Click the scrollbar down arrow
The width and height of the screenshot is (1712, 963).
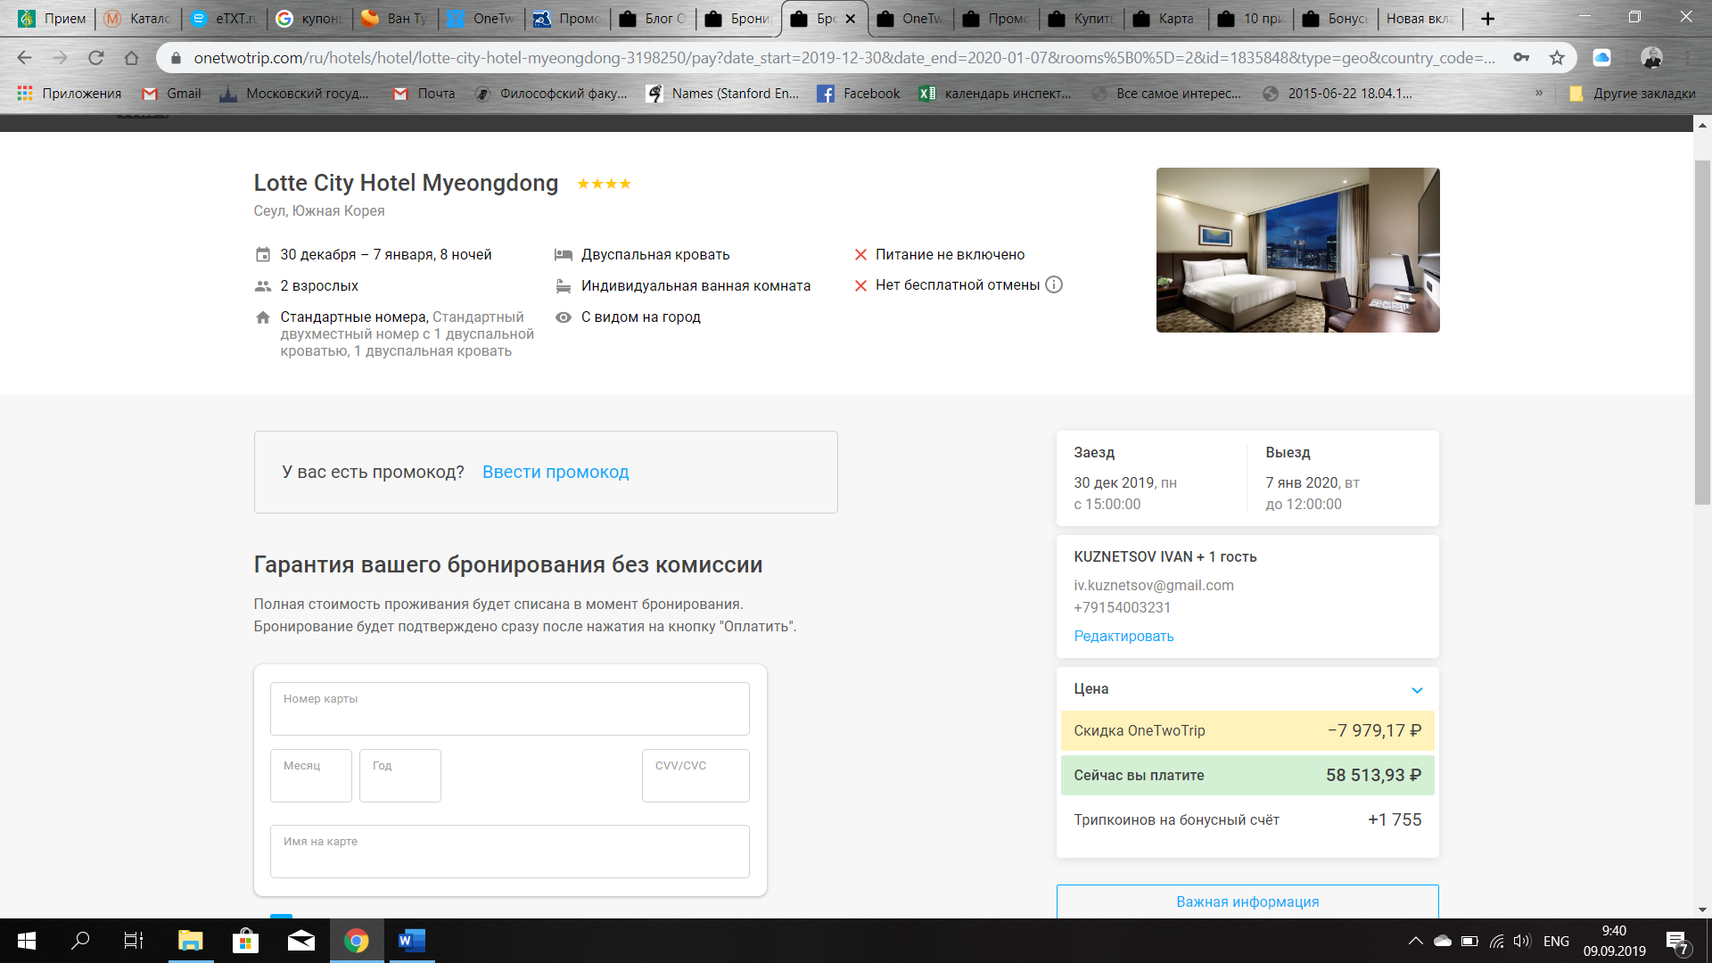pos(1702,909)
